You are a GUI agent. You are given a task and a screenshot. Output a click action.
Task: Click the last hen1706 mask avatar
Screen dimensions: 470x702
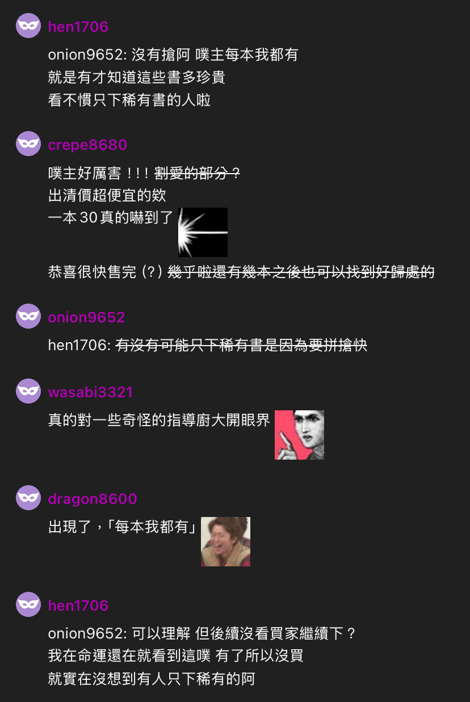pos(28,604)
